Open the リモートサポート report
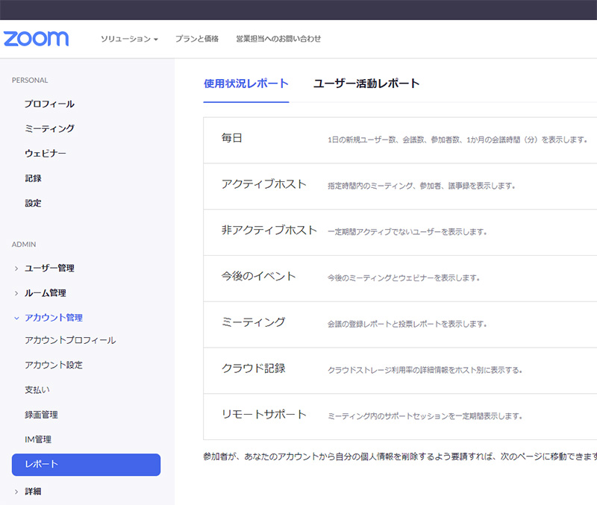This screenshot has width=597, height=505. tap(264, 415)
